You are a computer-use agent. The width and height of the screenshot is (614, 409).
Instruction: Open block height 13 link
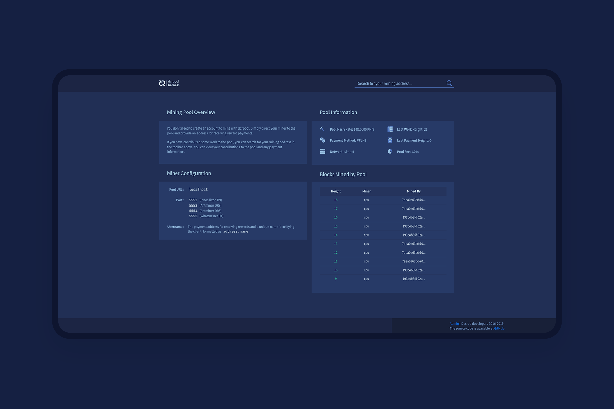pyautogui.click(x=336, y=244)
